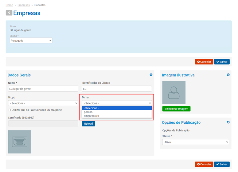238x172 pixels.
Task: Click the 'Dados Gerais' heading
Action: point(19,75)
